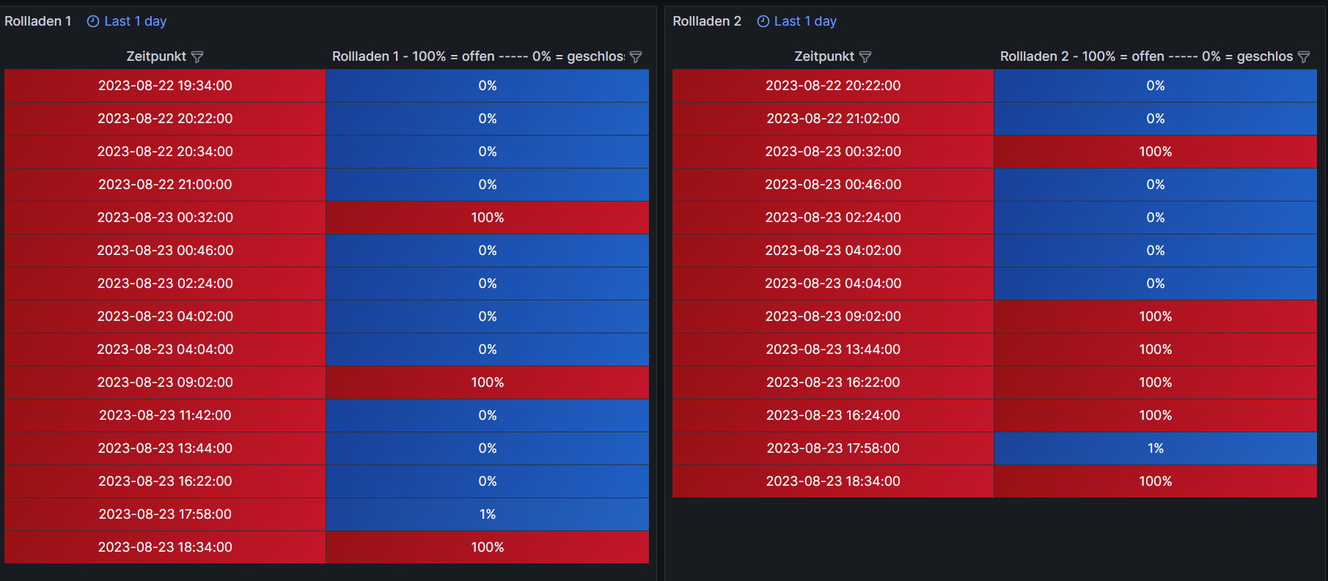Click the 2023-08-22 19:34:00 timestamp cell
Viewport: 1328px width, 581px height.
pyautogui.click(x=165, y=86)
